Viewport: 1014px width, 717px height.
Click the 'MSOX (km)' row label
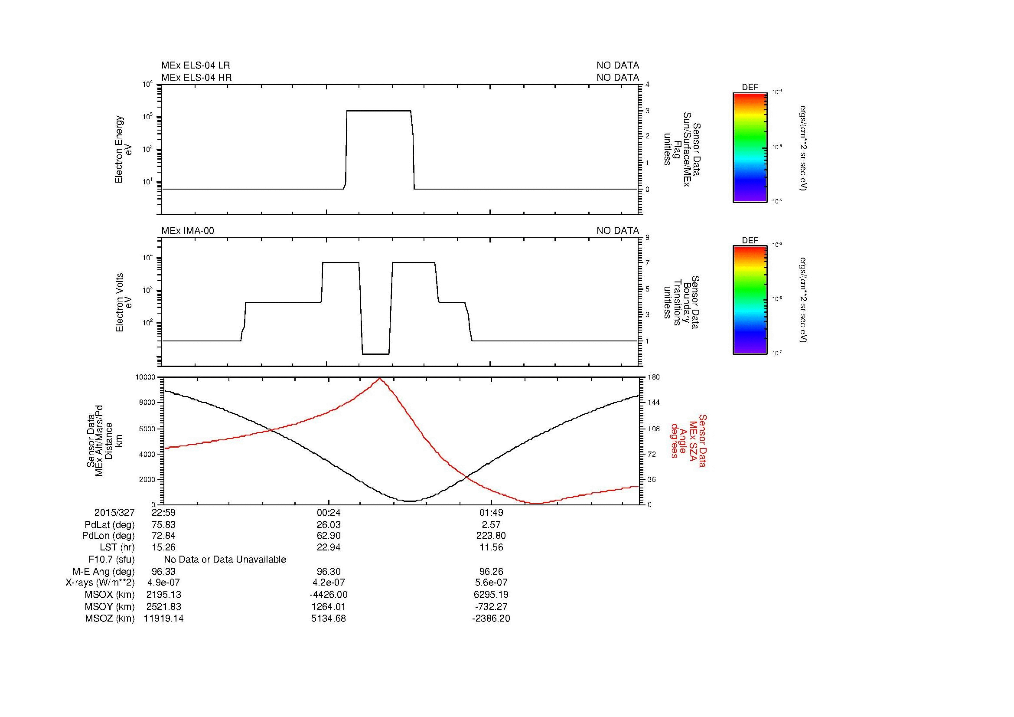pos(110,595)
